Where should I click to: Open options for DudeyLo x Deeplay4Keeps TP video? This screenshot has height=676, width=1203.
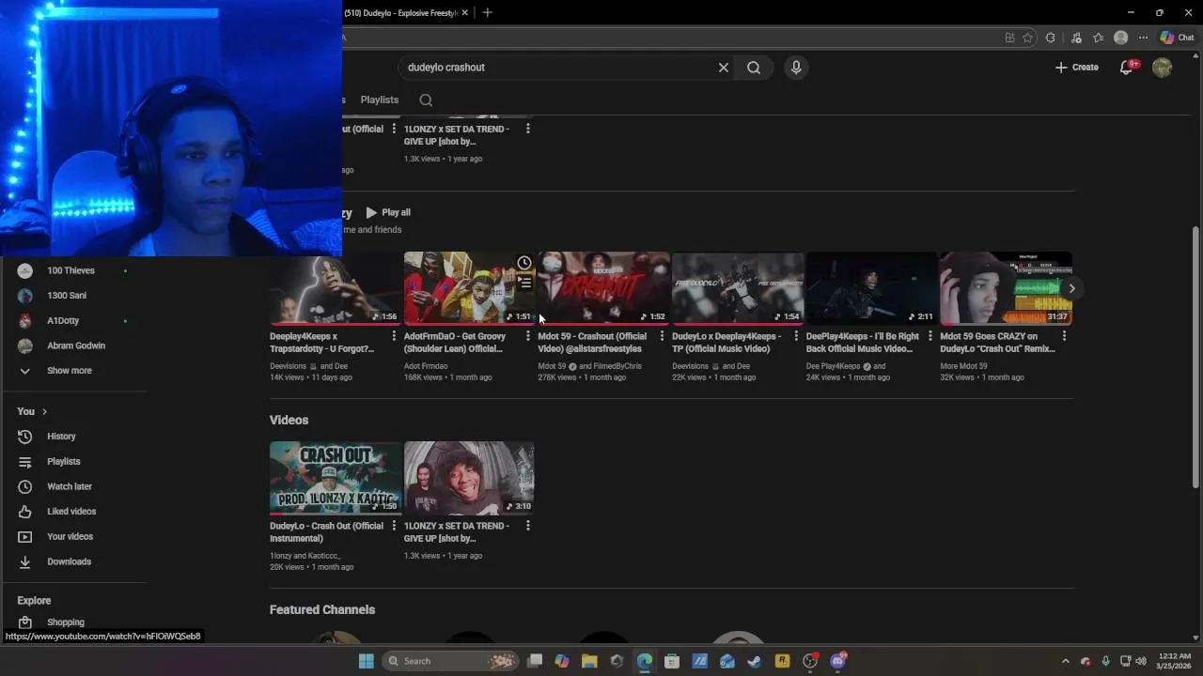point(796,336)
